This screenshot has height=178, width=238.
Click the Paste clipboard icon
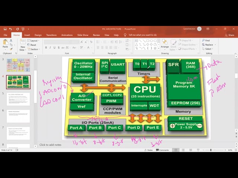click(x=5, y=42)
